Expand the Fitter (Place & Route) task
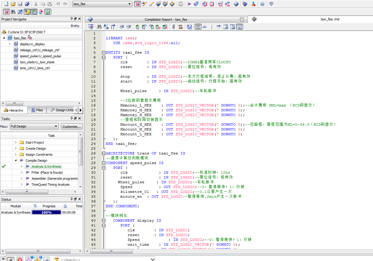 (x=22, y=172)
